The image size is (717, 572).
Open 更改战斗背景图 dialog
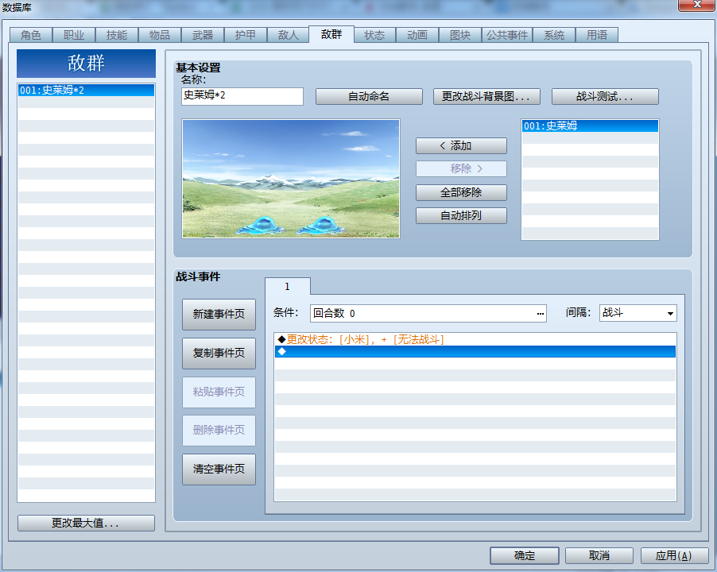[x=486, y=96]
